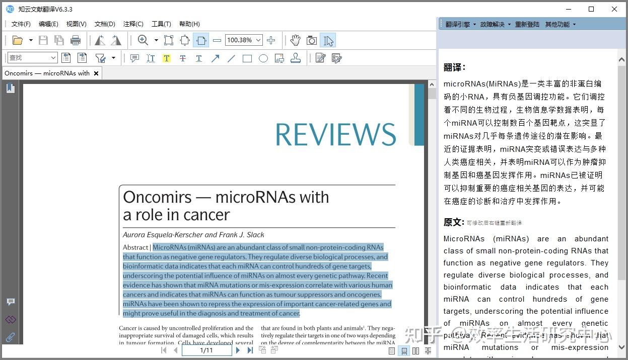628x360 pixels.
Task: Click the Save As (double floppy) icon
Action: click(59, 40)
